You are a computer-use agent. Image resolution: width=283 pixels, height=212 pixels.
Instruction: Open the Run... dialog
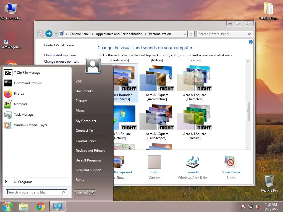(x=80, y=179)
